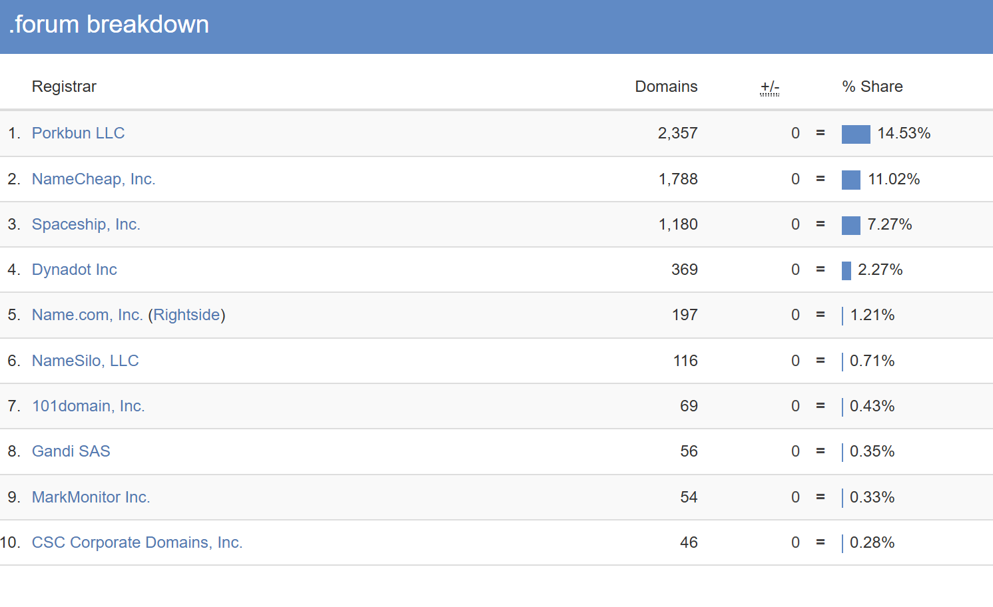Select the 116 domains value
The image size is (993, 607).
pos(685,361)
